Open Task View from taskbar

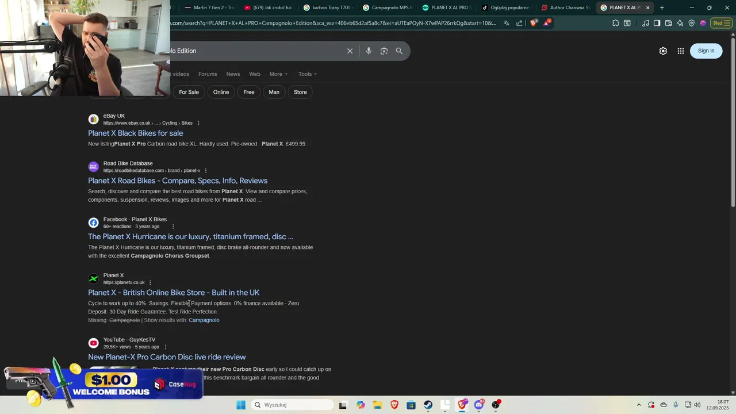343,405
